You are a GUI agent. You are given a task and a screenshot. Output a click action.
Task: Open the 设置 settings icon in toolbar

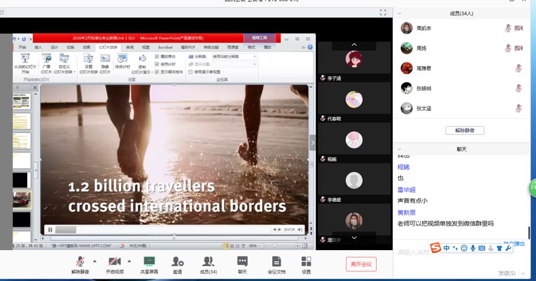tap(306, 261)
